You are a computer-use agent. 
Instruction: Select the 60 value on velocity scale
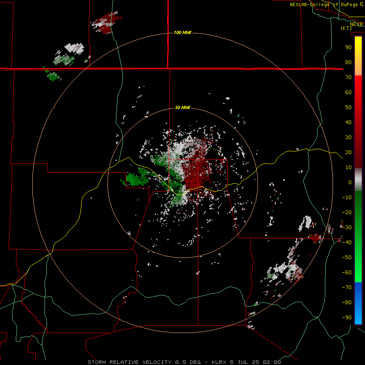(348, 92)
